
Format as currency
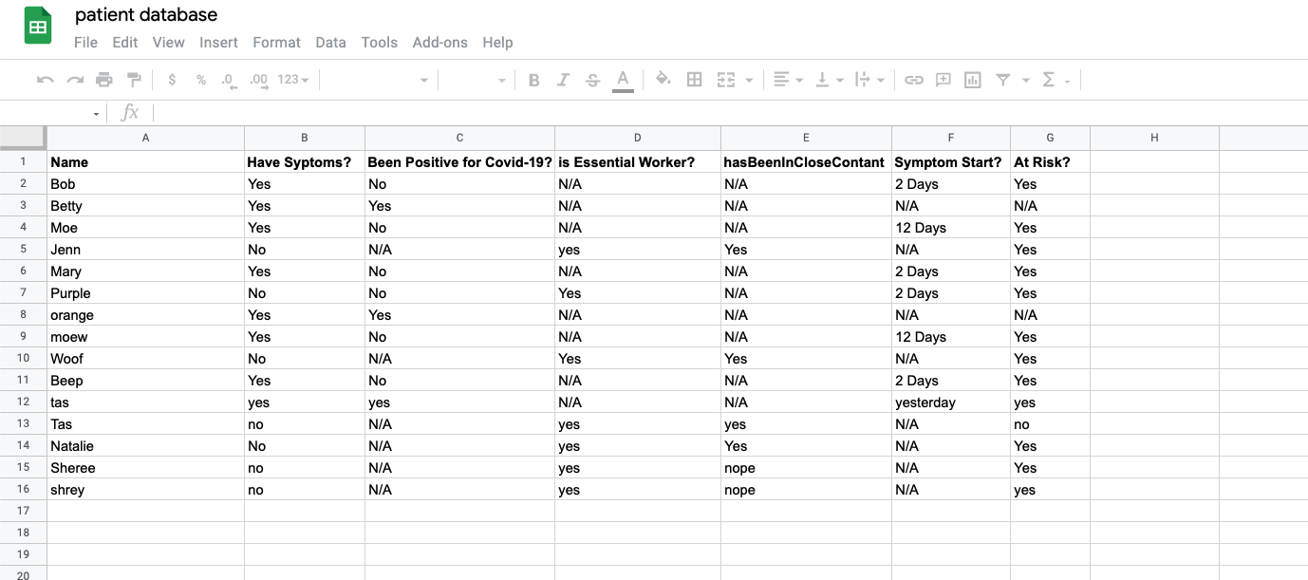(x=172, y=81)
